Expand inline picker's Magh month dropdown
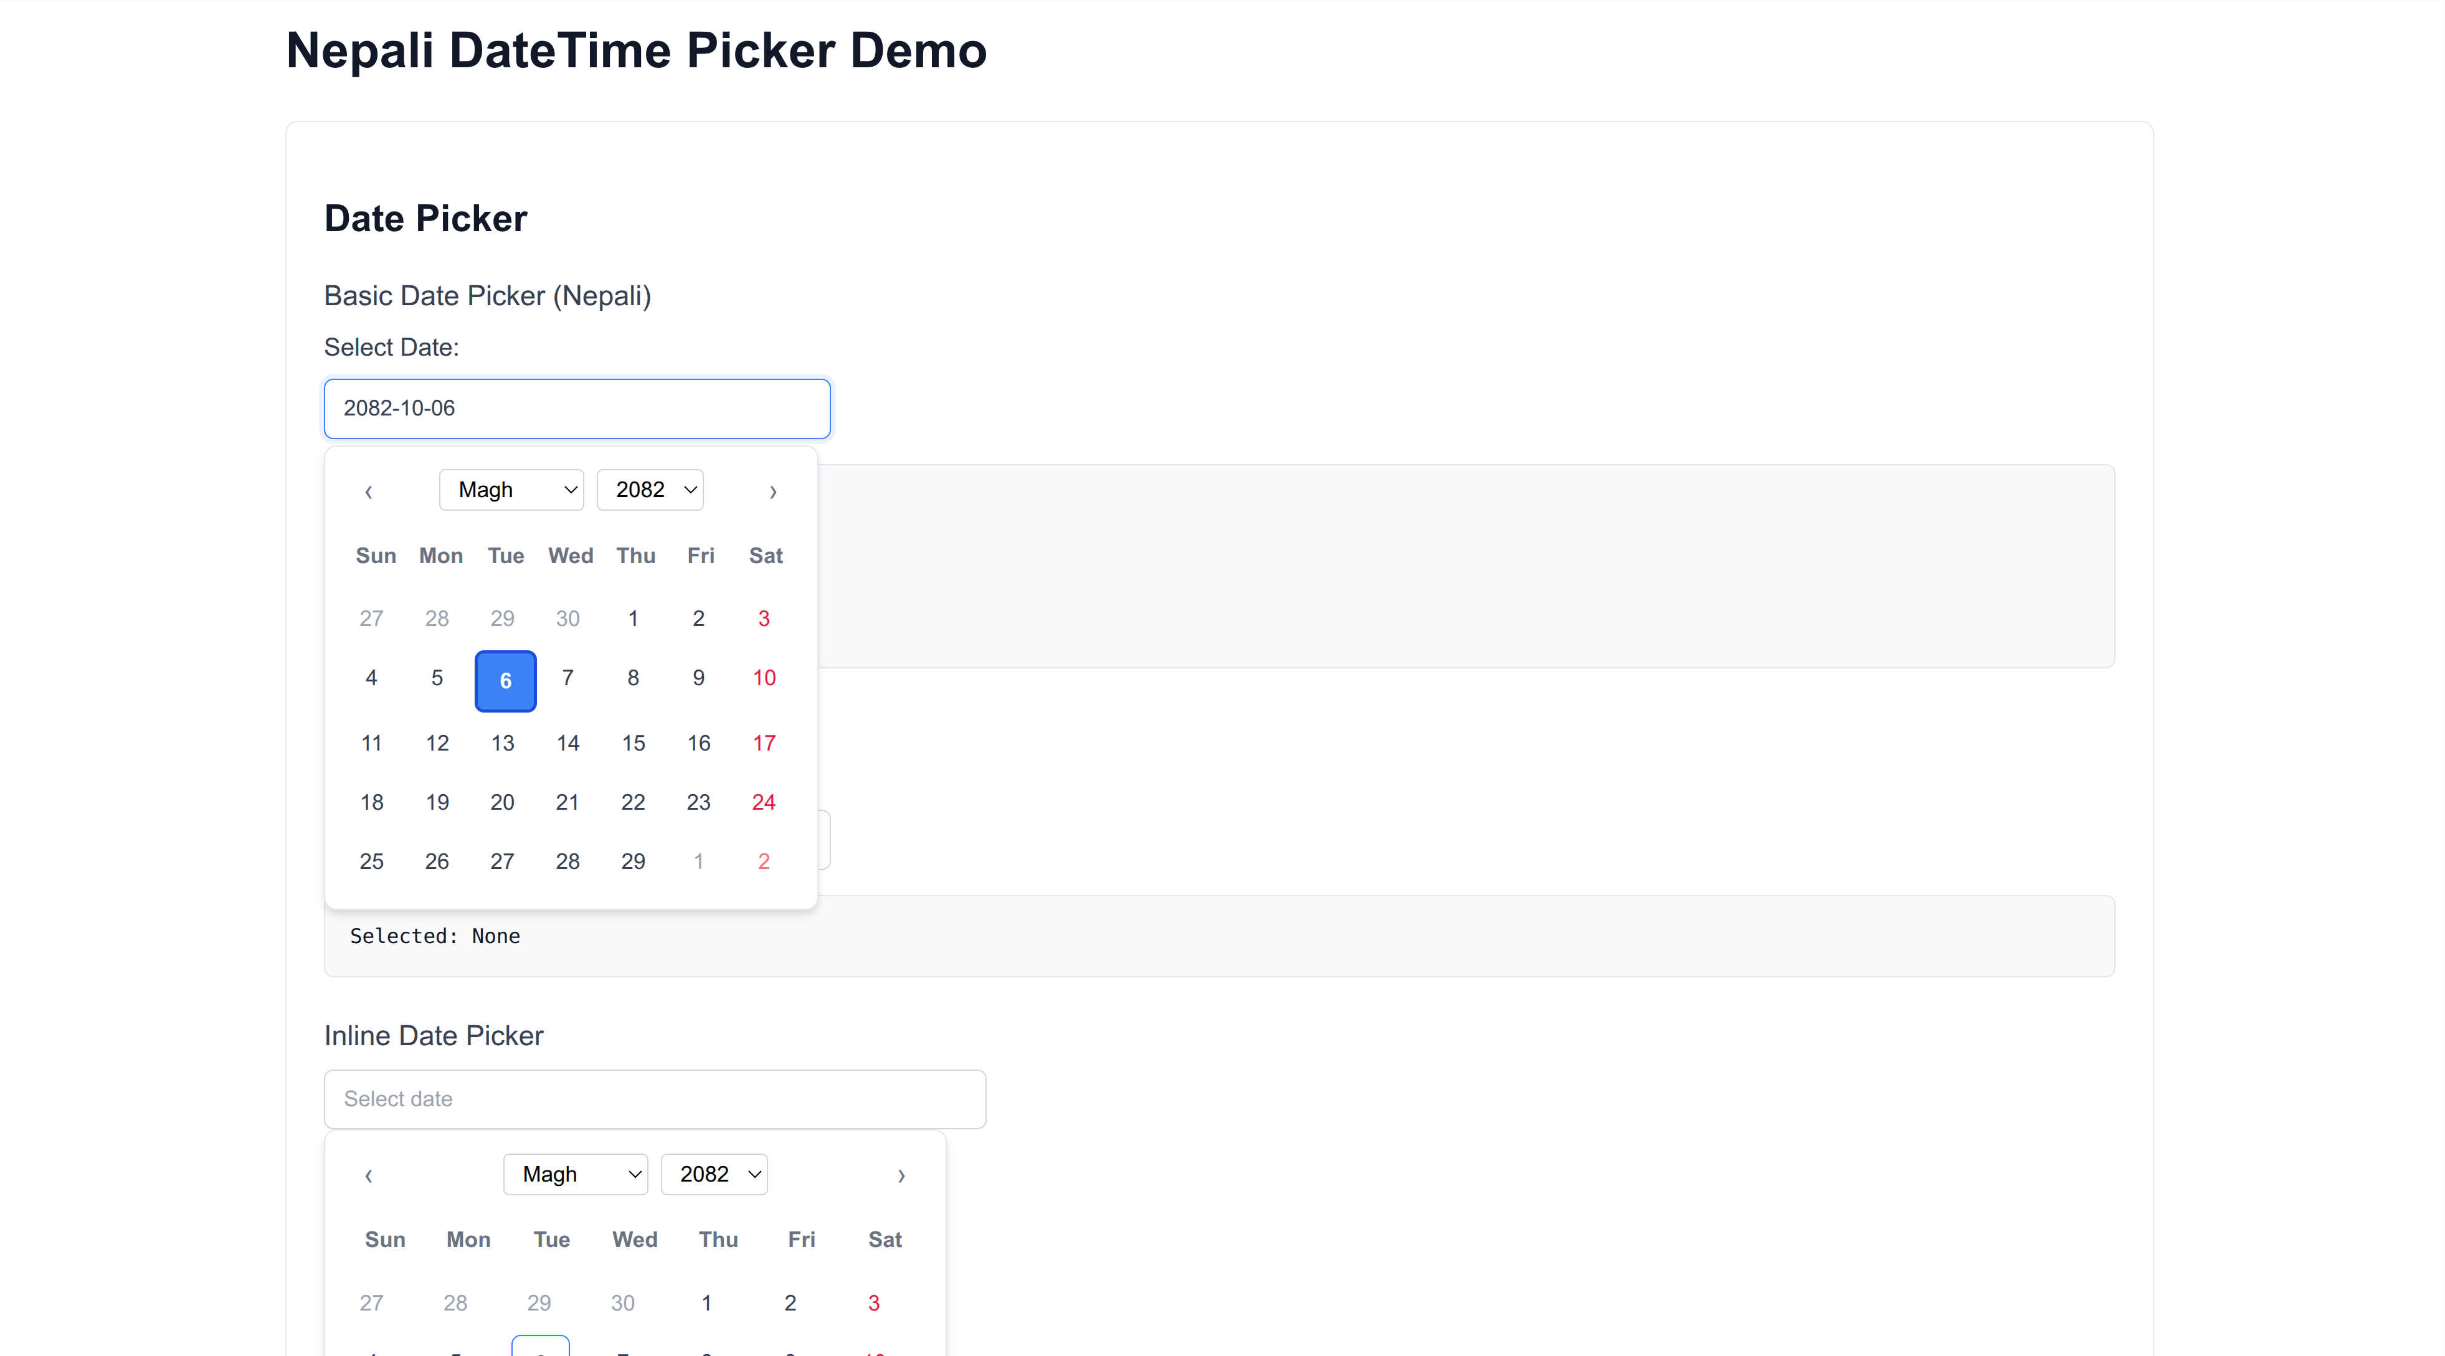This screenshot has height=1356, width=2445. coord(575,1173)
